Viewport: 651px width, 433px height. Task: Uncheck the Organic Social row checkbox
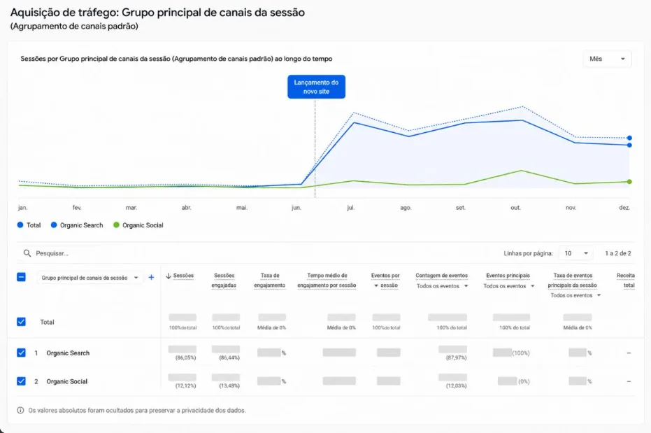coord(21,381)
